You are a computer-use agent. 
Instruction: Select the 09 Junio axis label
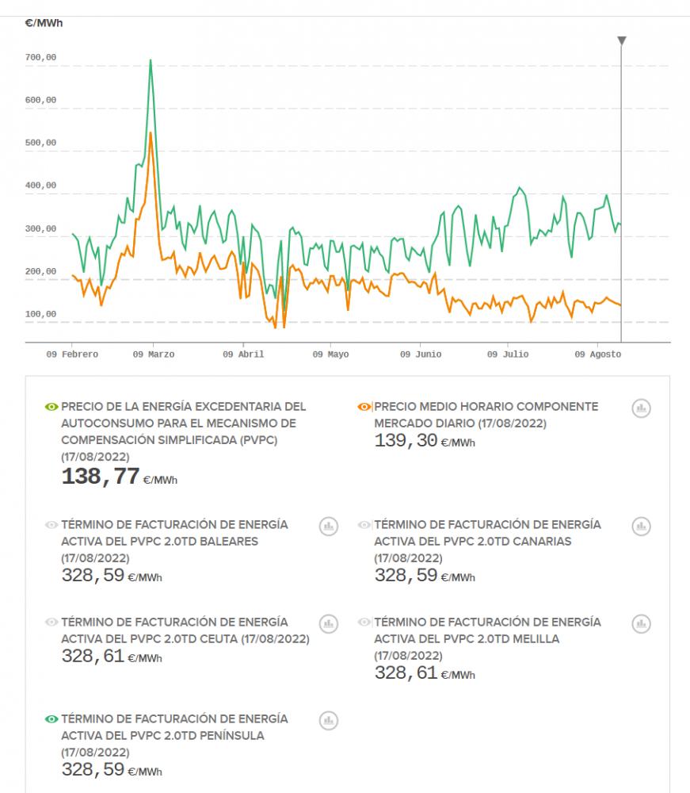(x=421, y=354)
